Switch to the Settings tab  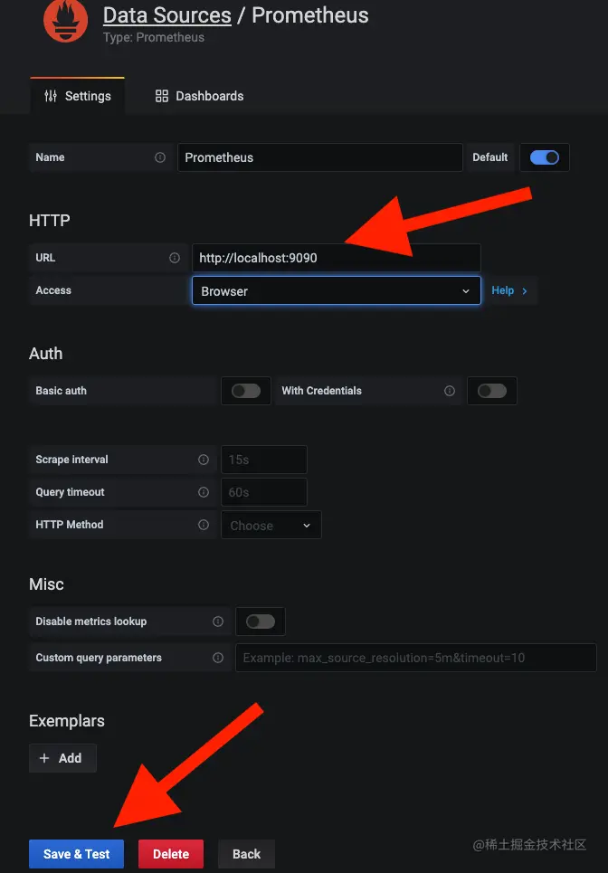78,96
